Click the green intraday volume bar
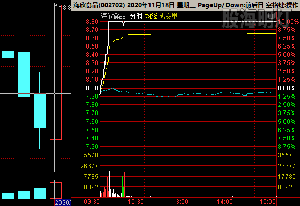300x206 pixels. tap(123, 186)
